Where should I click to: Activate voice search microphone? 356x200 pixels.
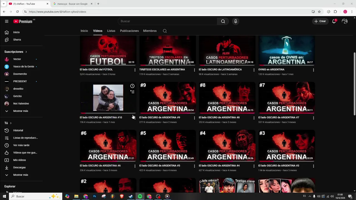click(236, 21)
